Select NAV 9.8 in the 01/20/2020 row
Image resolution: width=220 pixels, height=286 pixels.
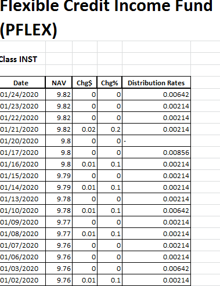(59, 141)
